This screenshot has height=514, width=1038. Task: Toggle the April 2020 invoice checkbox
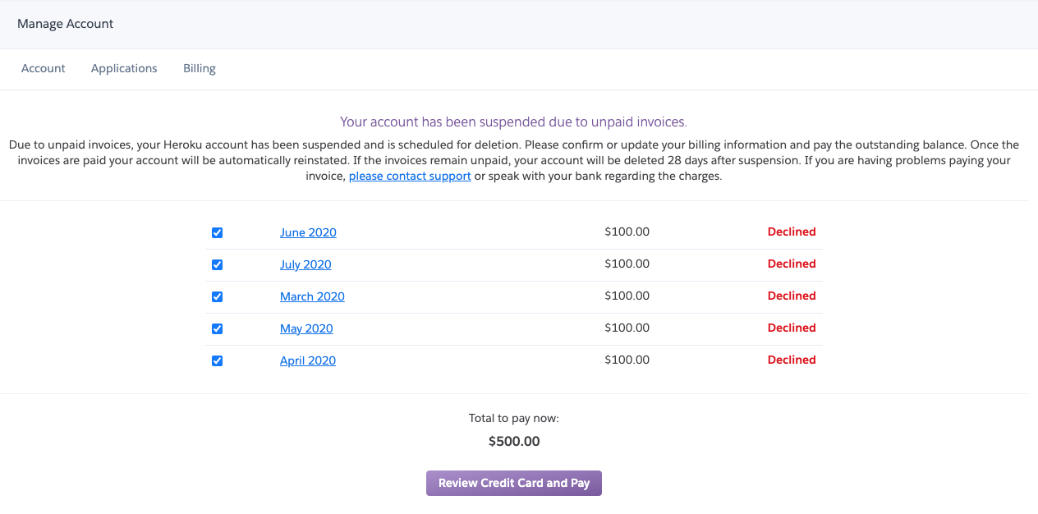pos(217,360)
